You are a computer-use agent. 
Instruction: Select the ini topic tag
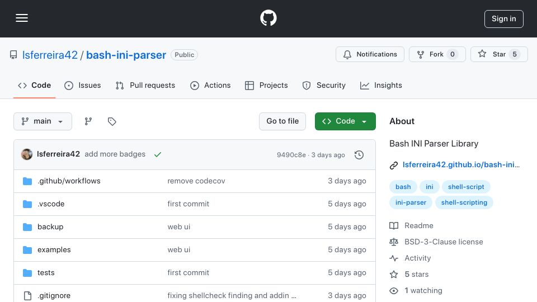[x=430, y=187]
